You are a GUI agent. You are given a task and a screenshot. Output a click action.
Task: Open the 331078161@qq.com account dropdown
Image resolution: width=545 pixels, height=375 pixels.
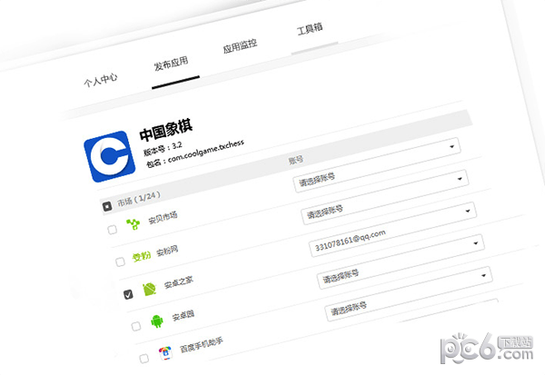click(392, 230)
